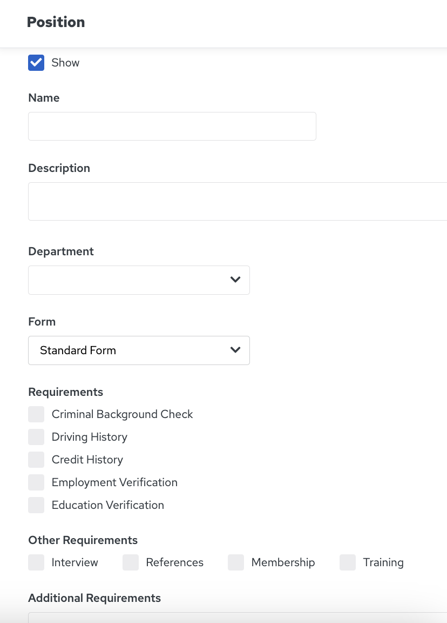Select the Education Verification checkbox

tap(36, 505)
